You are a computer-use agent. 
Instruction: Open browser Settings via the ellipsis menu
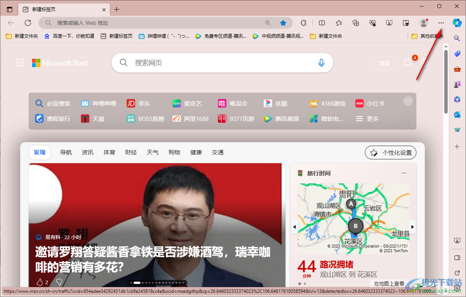[440, 23]
